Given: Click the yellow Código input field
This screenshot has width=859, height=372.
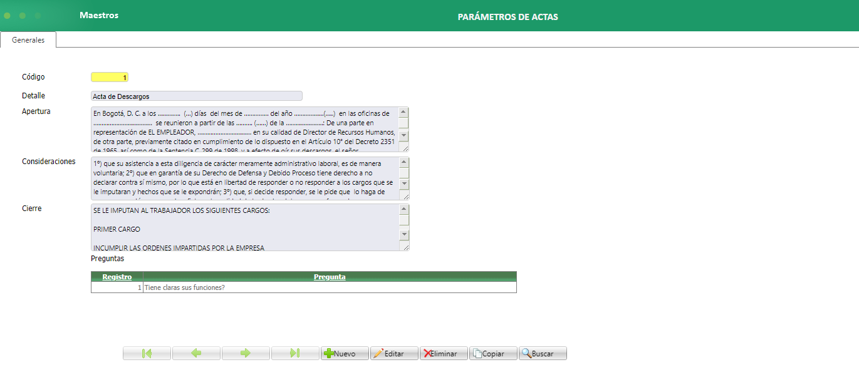Looking at the screenshot, I should pos(108,76).
